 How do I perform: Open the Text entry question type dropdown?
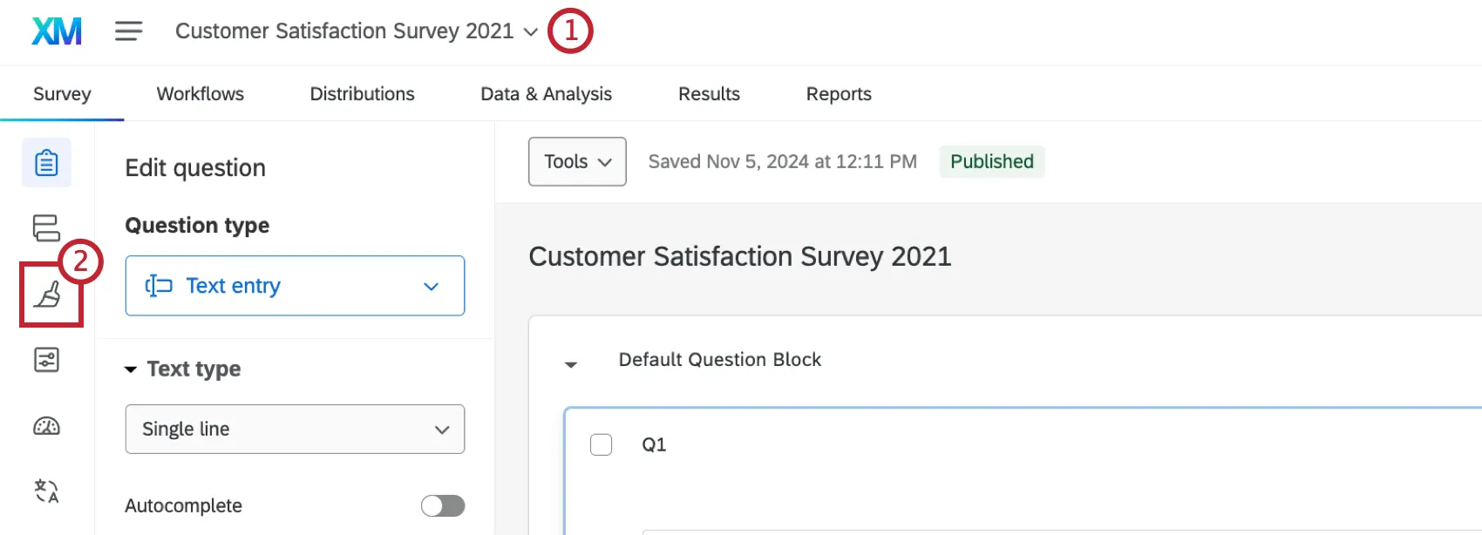[x=295, y=286]
